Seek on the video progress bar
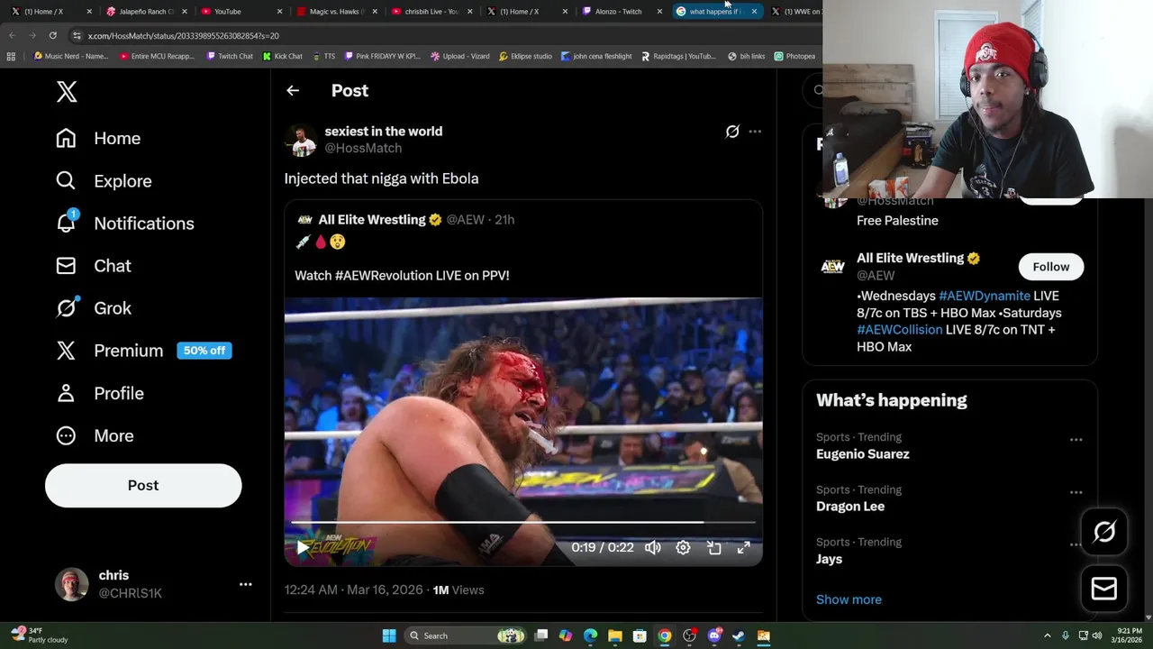 tap(523, 522)
